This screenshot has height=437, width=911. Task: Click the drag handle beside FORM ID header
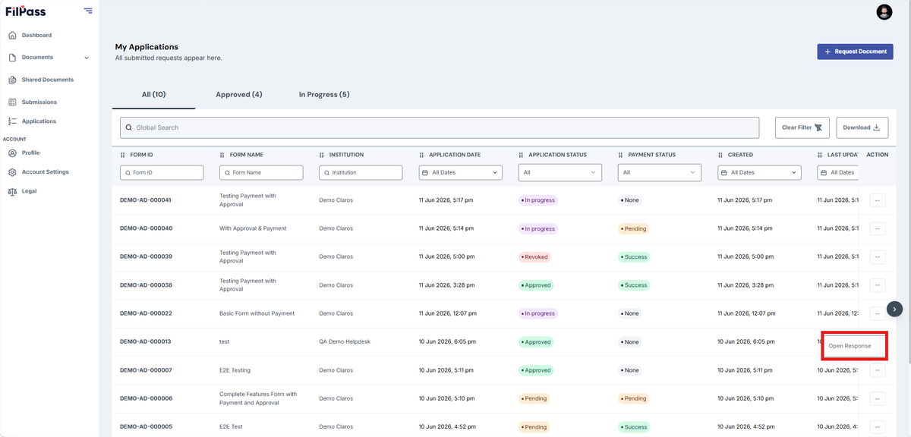pyautogui.click(x=123, y=155)
